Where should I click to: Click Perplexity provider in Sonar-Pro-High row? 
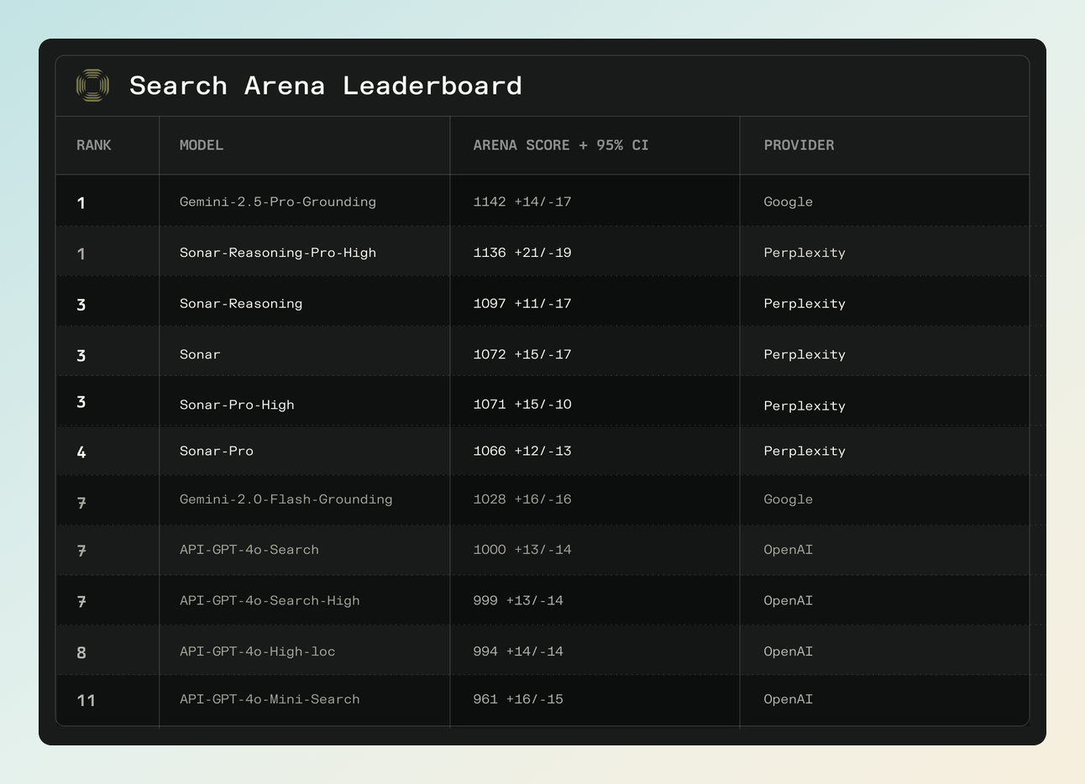[805, 406]
